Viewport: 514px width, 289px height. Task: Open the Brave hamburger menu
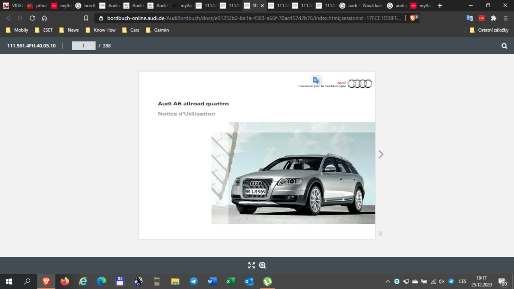coord(506,18)
